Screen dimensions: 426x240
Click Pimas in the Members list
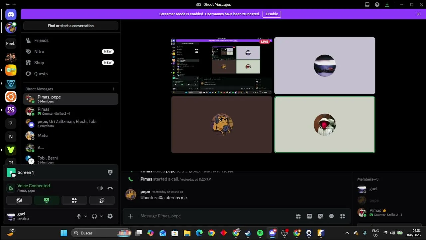pyautogui.click(x=388, y=212)
